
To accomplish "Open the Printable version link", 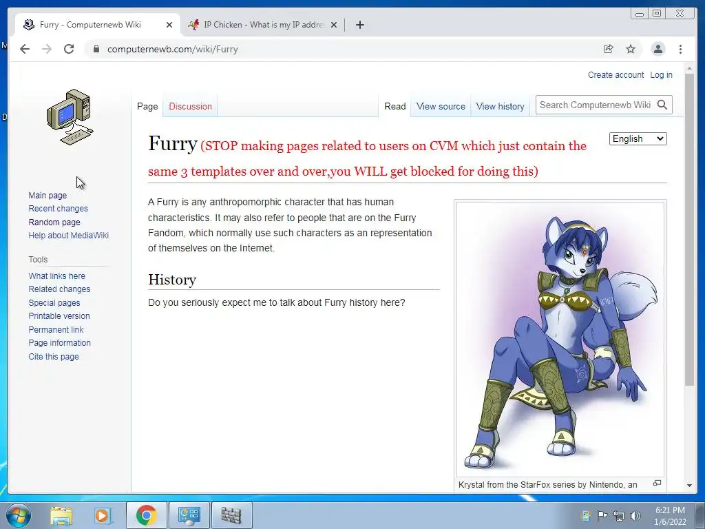I will coord(59,315).
